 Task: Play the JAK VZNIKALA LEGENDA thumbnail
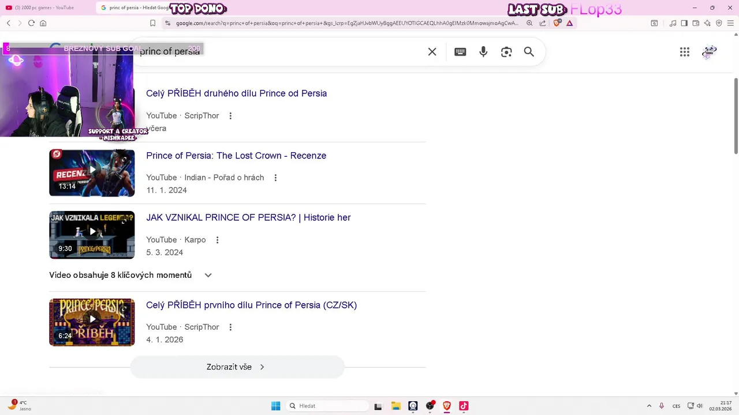click(92, 235)
